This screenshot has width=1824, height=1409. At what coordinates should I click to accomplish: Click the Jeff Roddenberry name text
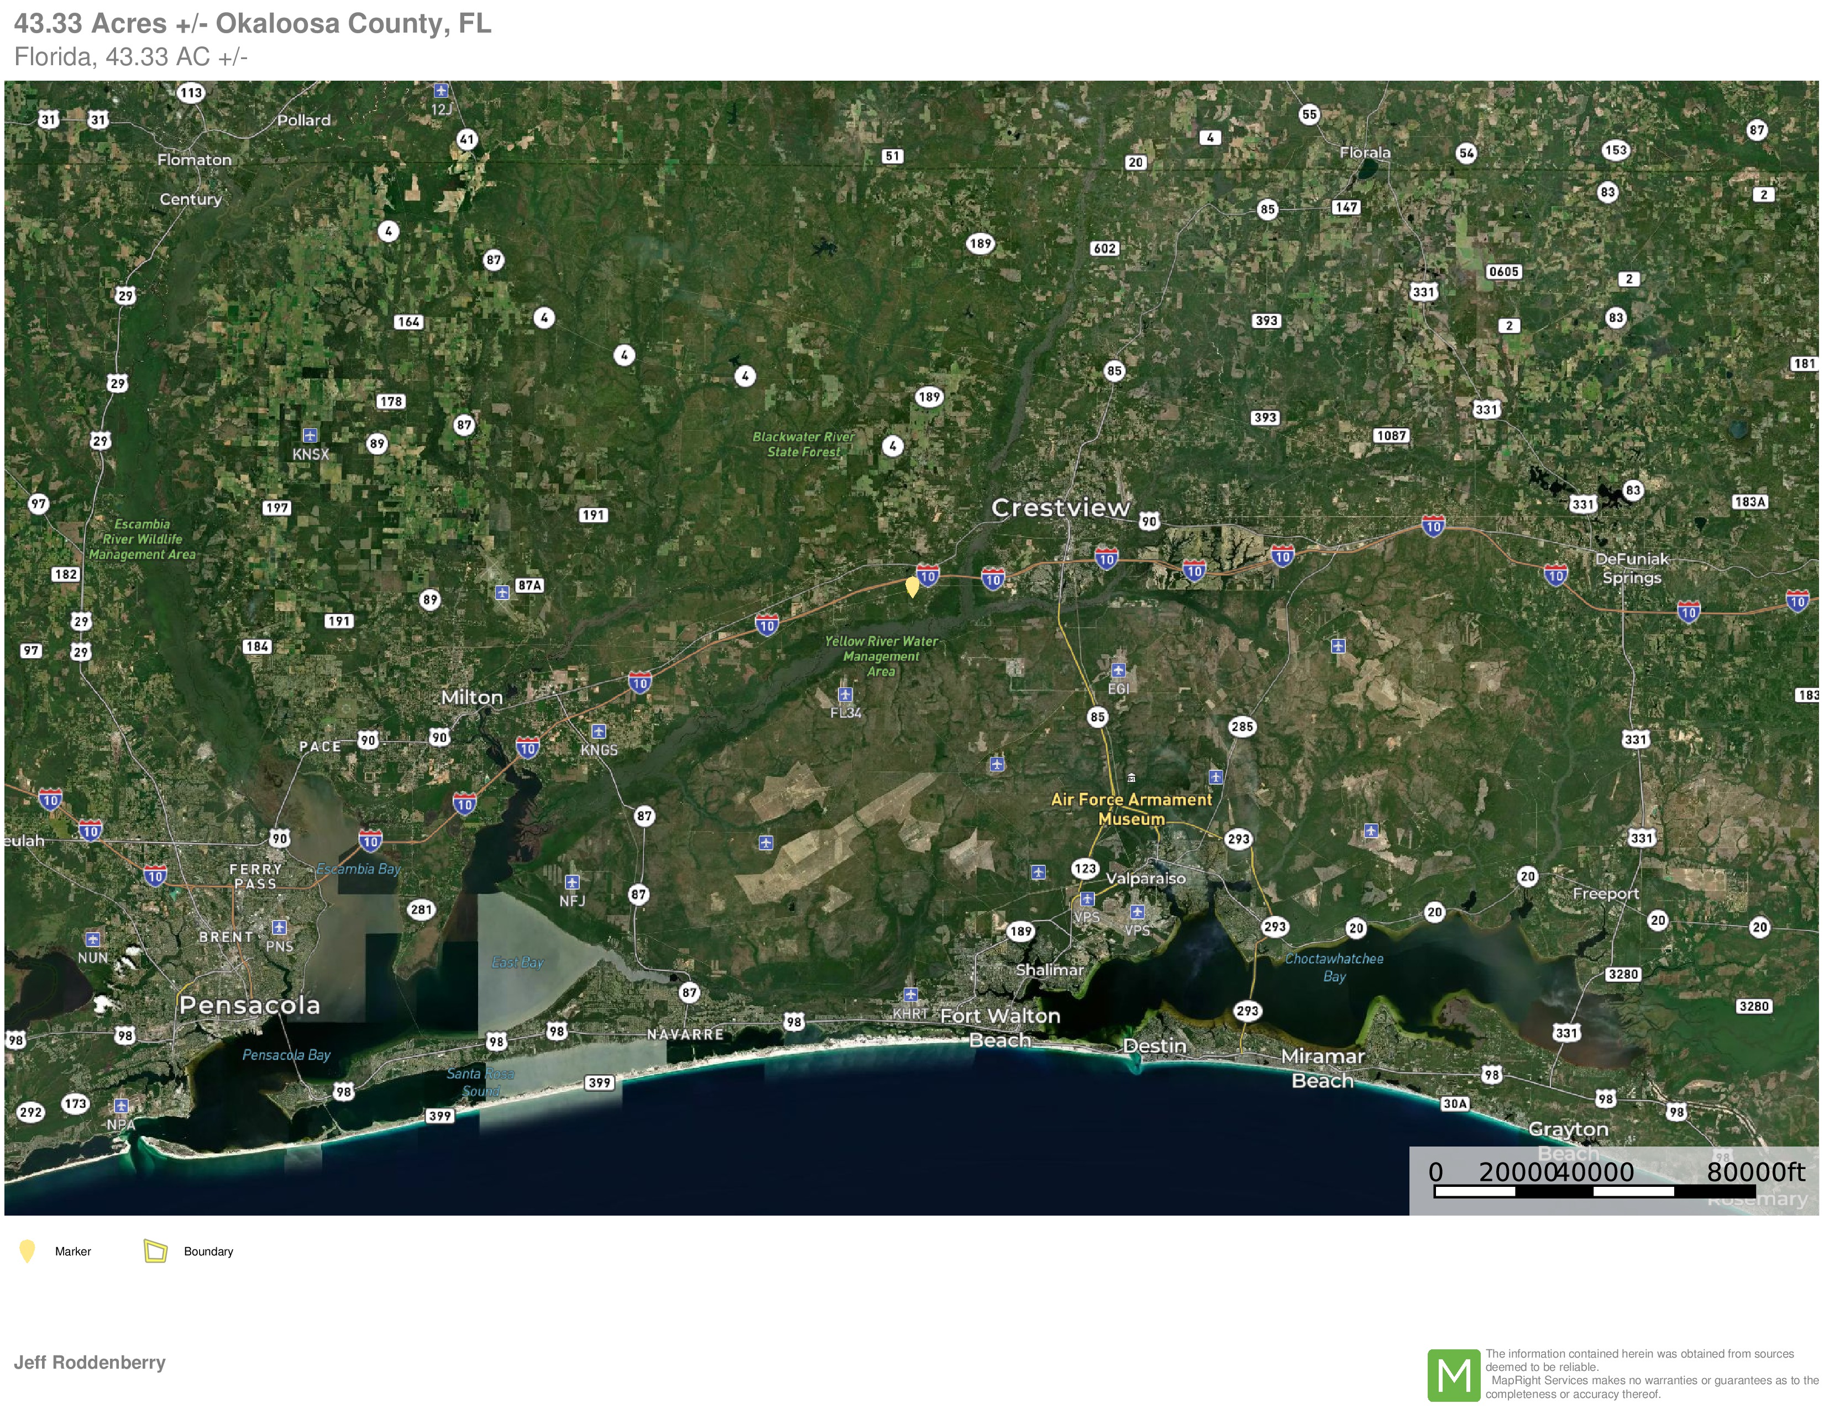click(x=90, y=1362)
